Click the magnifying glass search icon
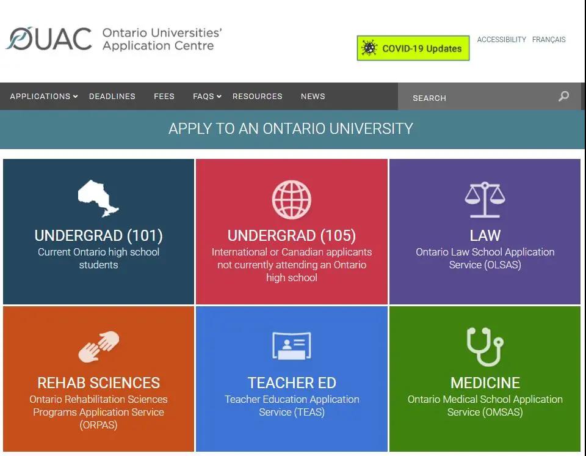Image resolution: width=586 pixels, height=456 pixels. click(563, 96)
